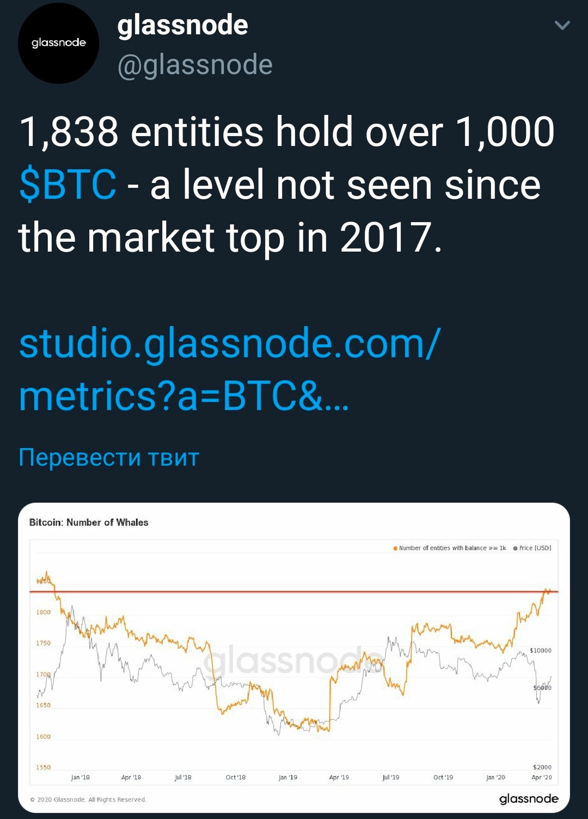Open the Bitcoin whales chart image

click(294, 658)
